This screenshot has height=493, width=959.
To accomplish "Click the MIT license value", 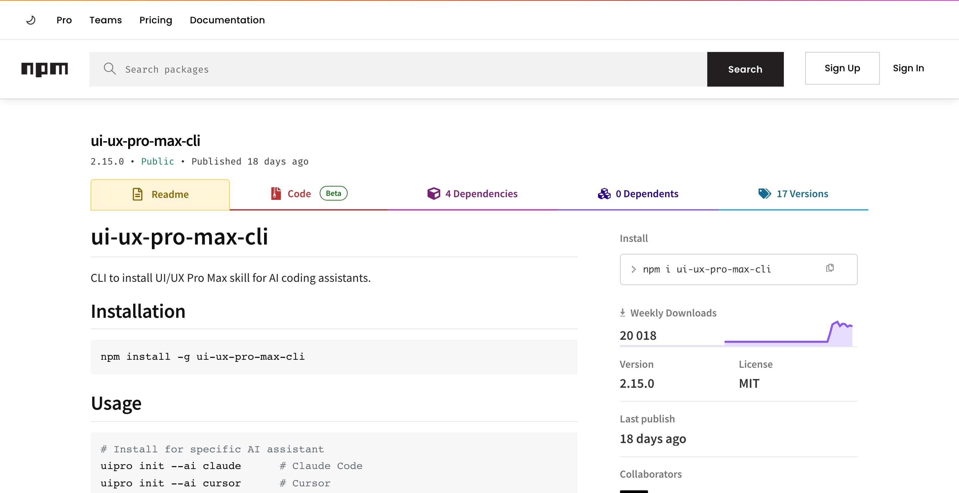I will pyautogui.click(x=749, y=383).
